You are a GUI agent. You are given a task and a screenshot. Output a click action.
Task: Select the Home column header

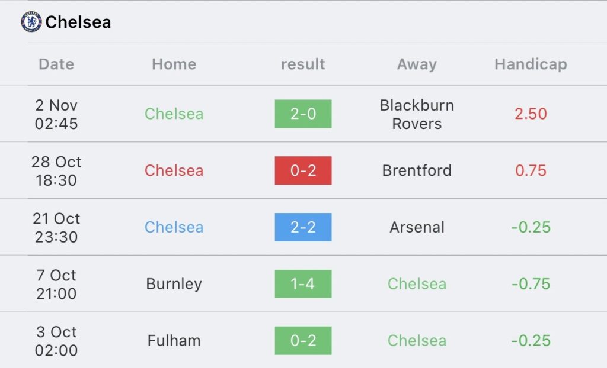[174, 64]
